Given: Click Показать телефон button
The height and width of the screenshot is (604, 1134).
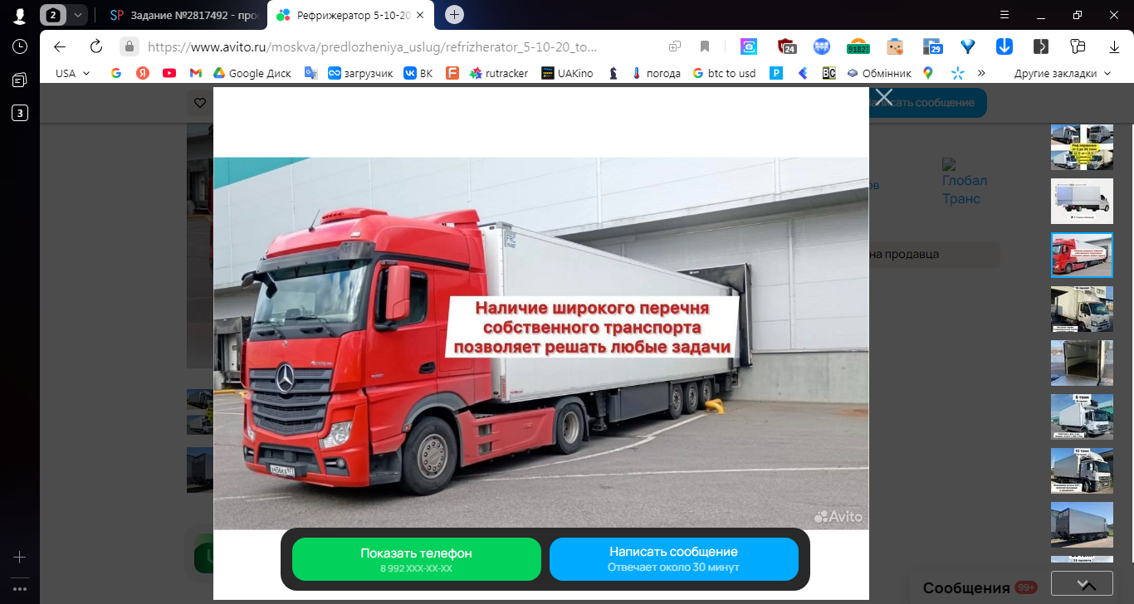Looking at the screenshot, I should coord(416,559).
